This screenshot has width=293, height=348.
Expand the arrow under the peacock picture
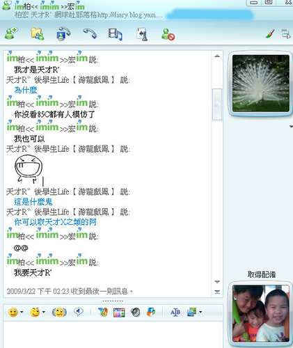click(x=291, y=127)
